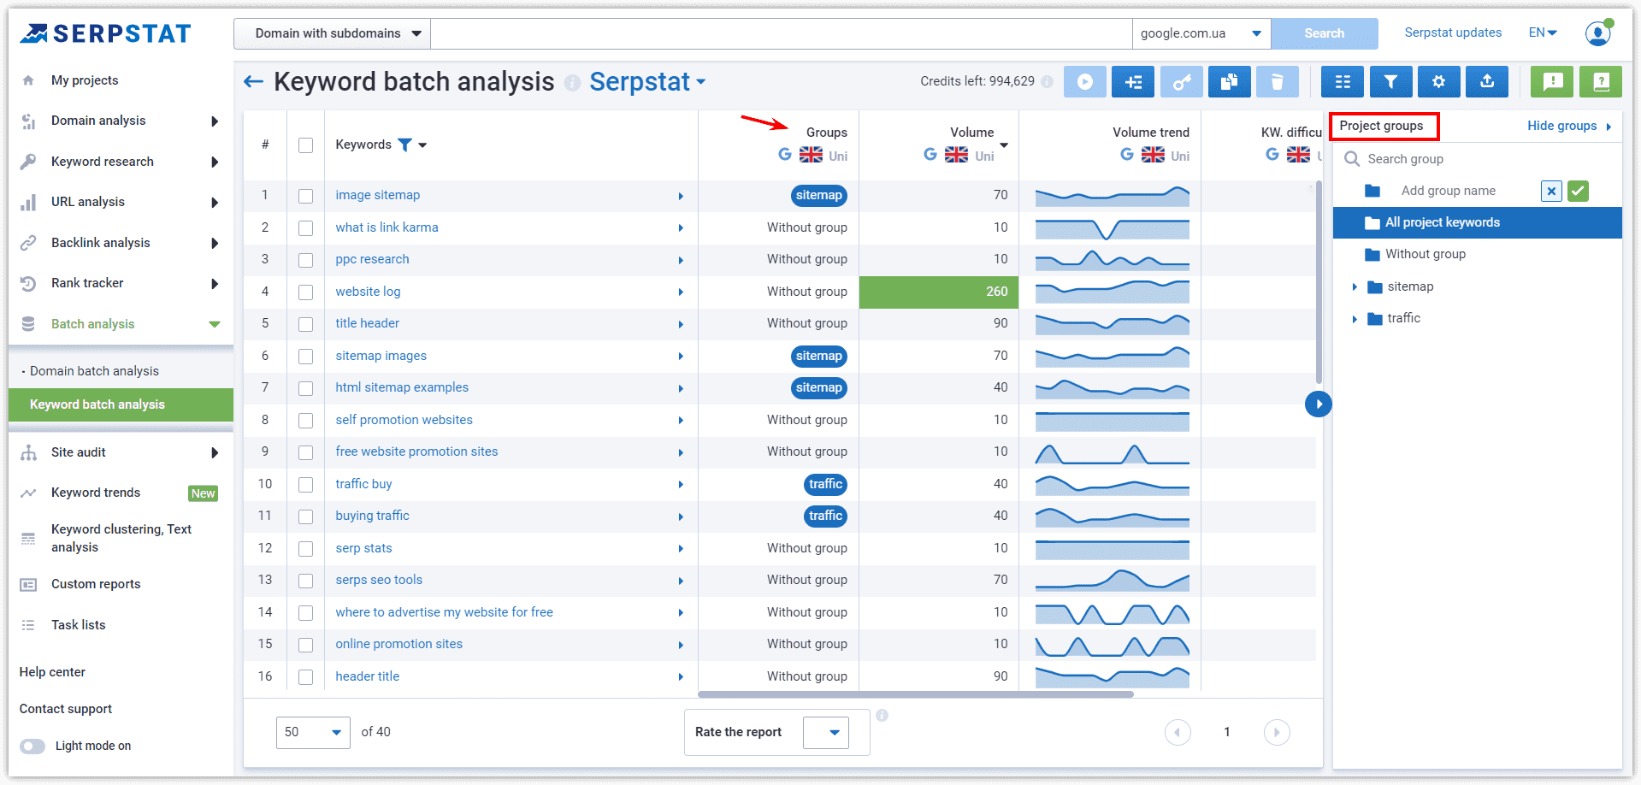Click the horizontal table scrollbar
1641x785 pixels.
916,694
